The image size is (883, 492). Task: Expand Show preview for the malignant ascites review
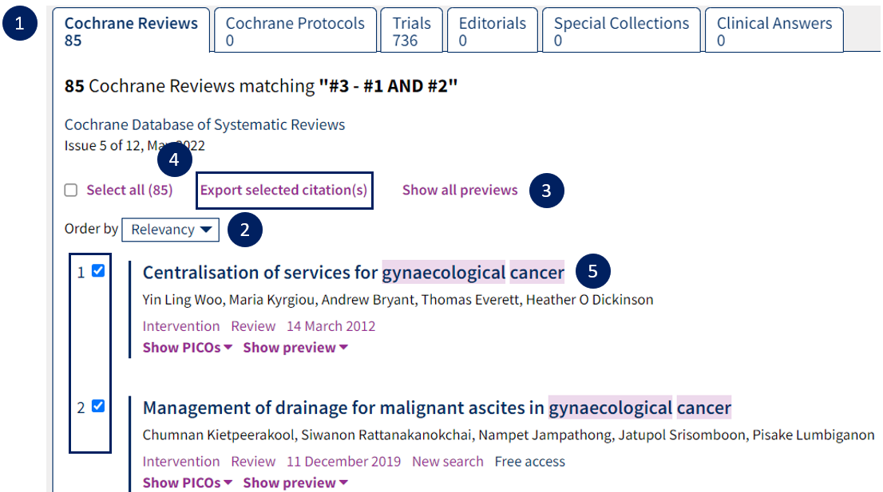pos(295,482)
